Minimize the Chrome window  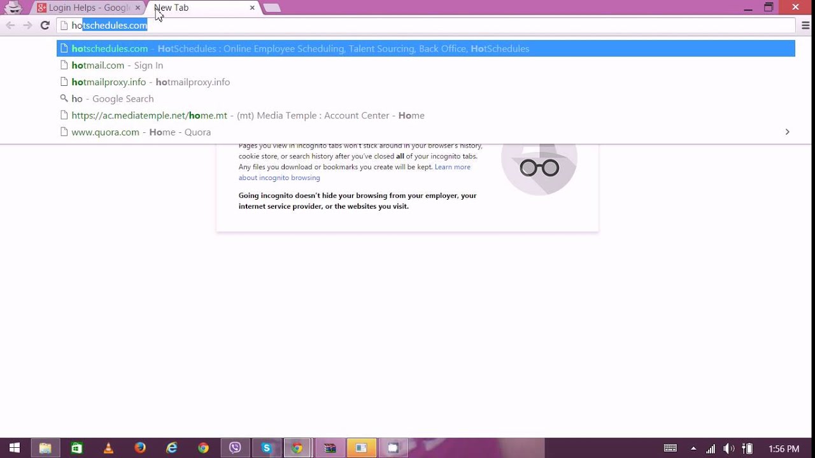748,8
